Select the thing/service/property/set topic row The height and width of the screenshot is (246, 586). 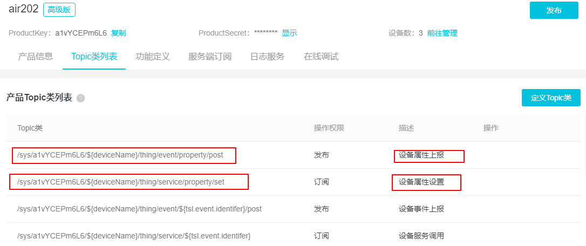121,182
